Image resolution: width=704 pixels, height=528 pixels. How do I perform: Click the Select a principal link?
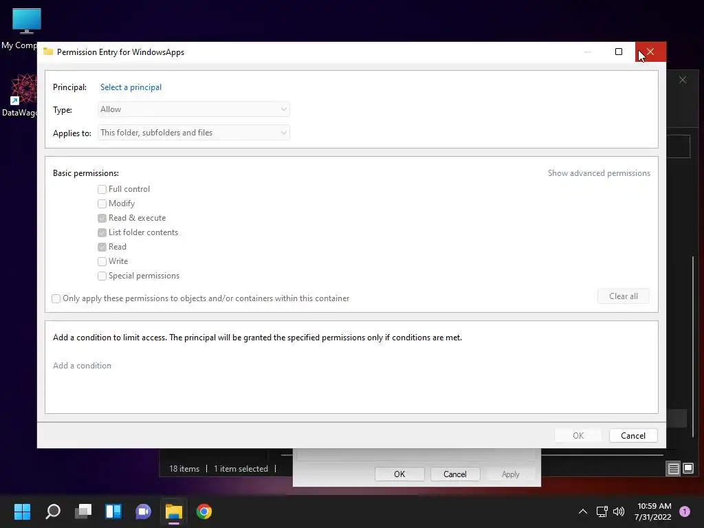[x=131, y=87]
